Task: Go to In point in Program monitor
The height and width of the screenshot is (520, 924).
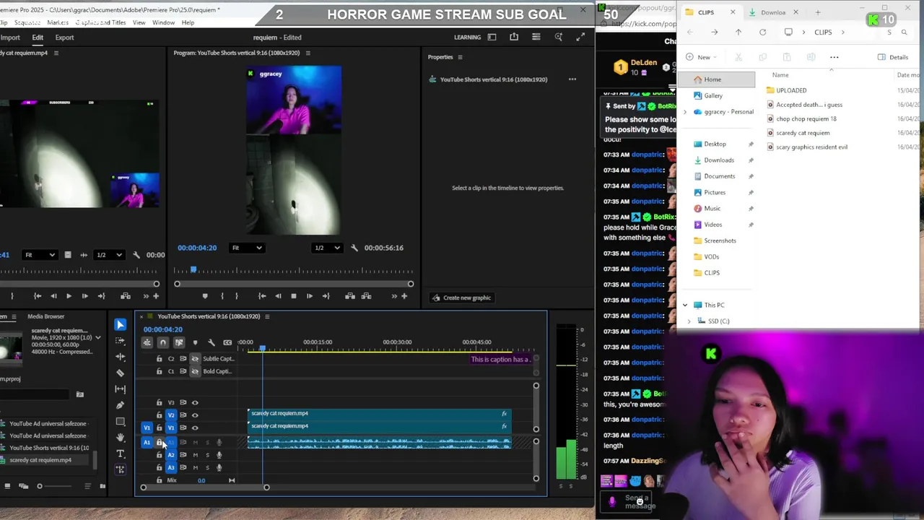Action: pyautogui.click(x=262, y=296)
